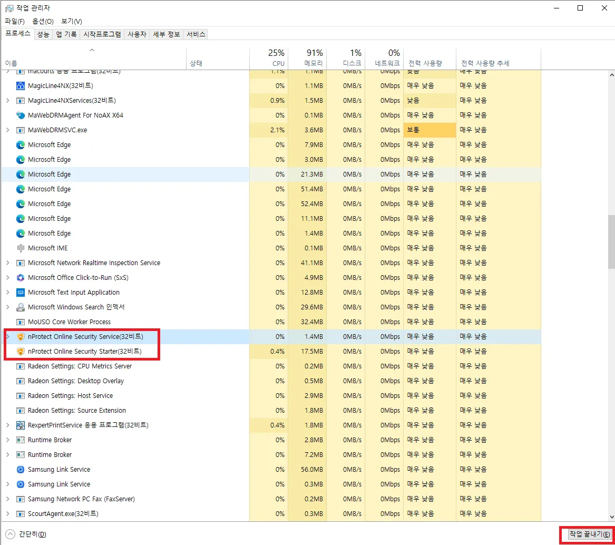This screenshot has height=545, width=615.
Task: Expand Microsoft Network Realtime Inspection Service
Action: pos(7,263)
